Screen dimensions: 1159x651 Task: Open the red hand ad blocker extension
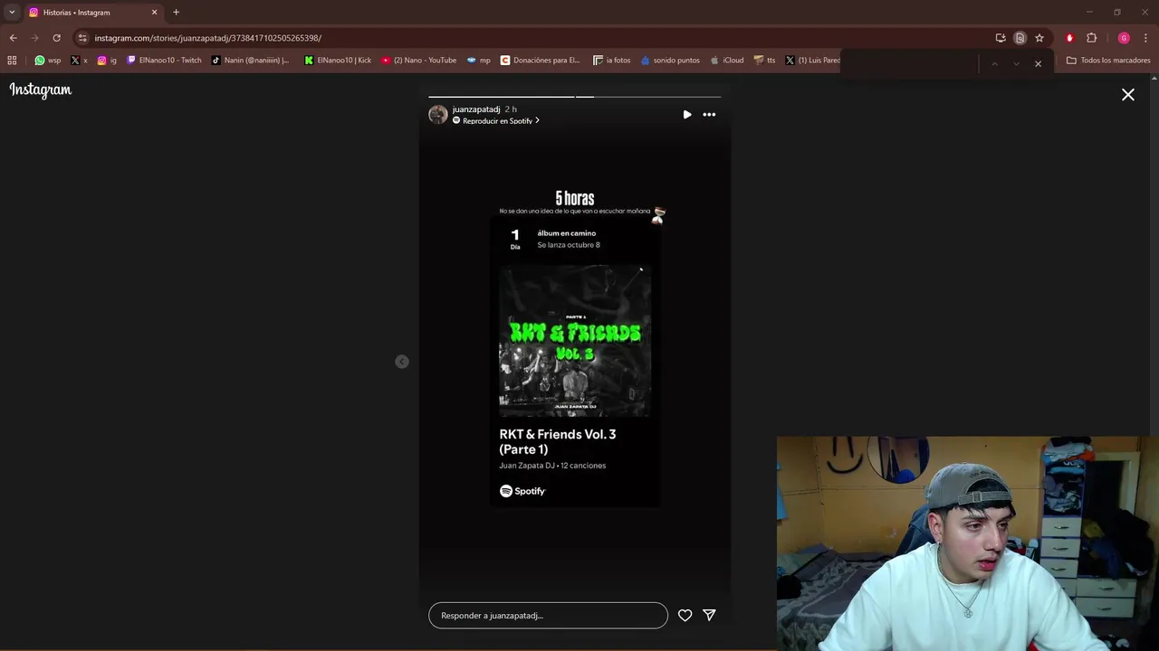[x=1069, y=38]
